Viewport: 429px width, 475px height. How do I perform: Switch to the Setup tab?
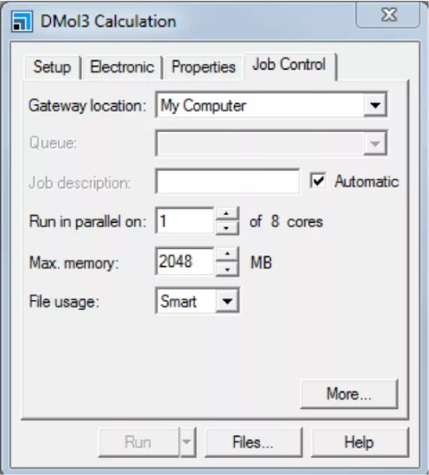52,67
